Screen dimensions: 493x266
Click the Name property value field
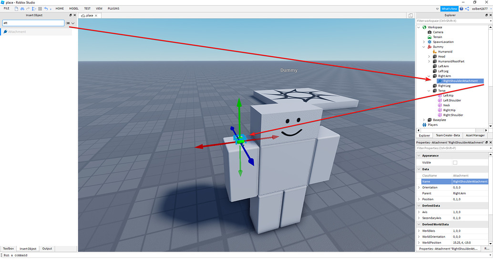(x=470, y=182)
